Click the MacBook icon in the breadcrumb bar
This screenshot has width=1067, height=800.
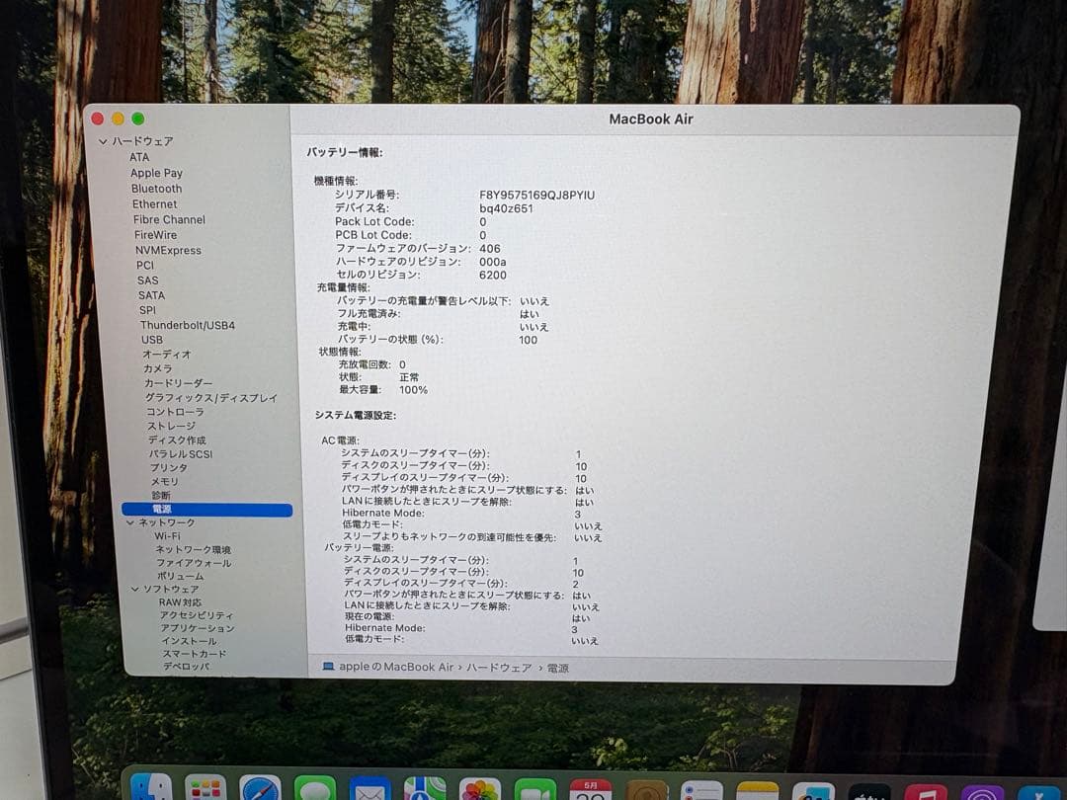329,667
